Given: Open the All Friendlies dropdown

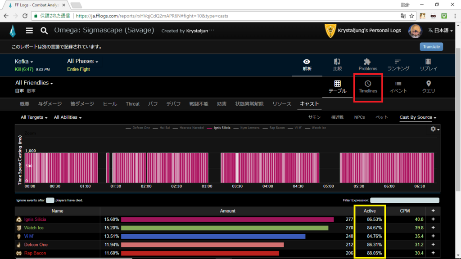Looking at the screenshot, I should pyautogui.click(x=34, y=83).
